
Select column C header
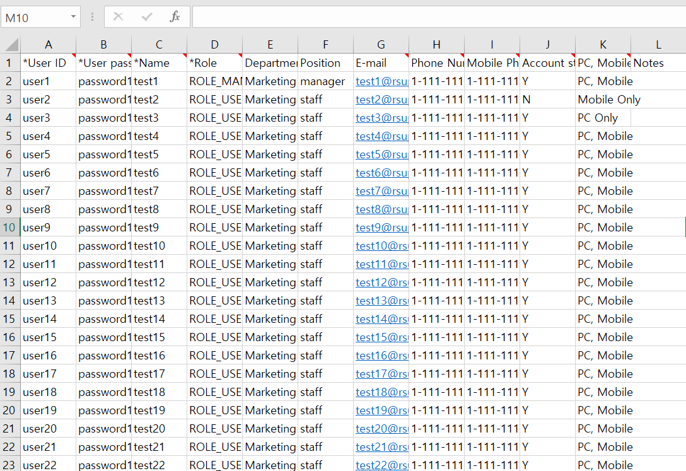(x=160, y=45)
